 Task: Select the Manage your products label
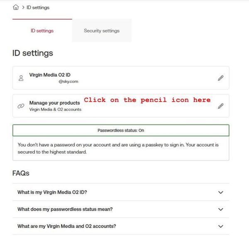(x=54, y=103)
